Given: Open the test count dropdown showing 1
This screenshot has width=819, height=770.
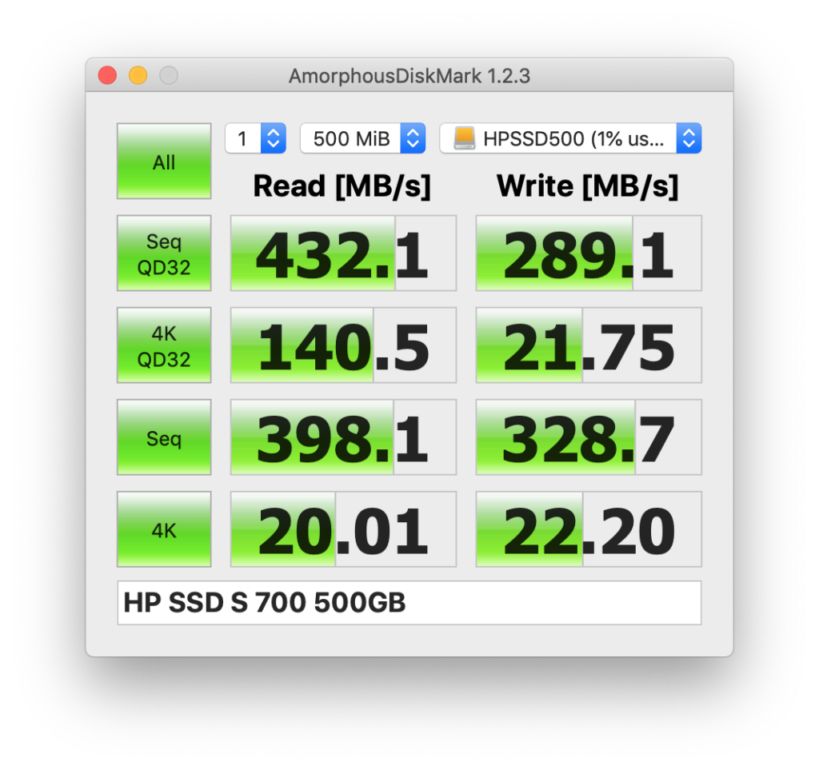Looking at the screenshot, I should (x=255, y=138).
